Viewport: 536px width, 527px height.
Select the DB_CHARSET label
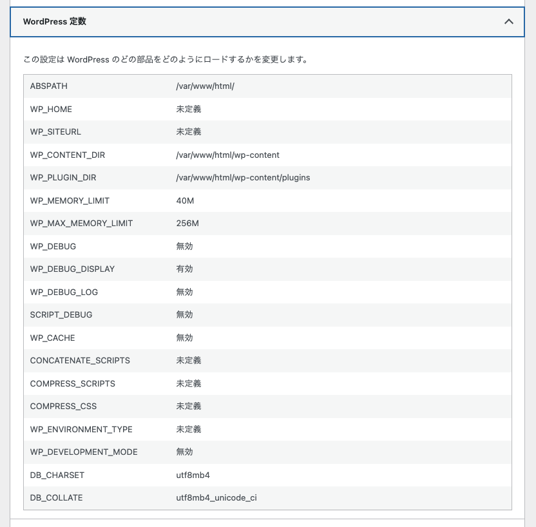pos(57,475)
